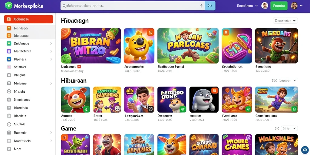This screenshot has width=310, height=155.
Task: Click the orange badge on the gray seal thumbnail
Action: (214, 91)
